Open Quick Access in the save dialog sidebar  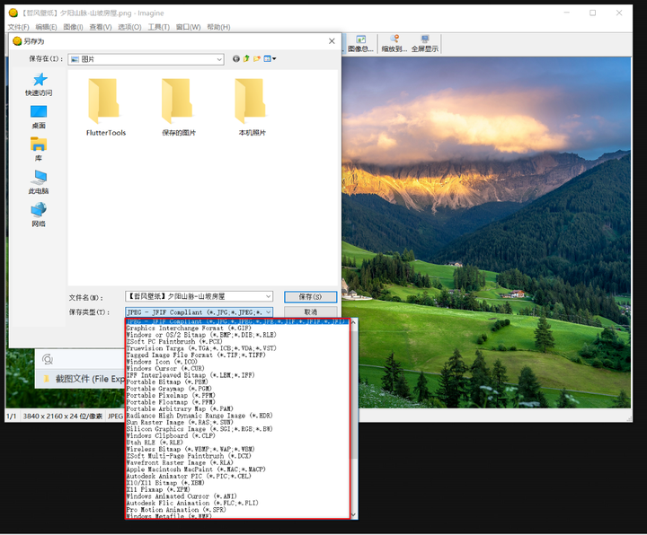tap(39, 84)
